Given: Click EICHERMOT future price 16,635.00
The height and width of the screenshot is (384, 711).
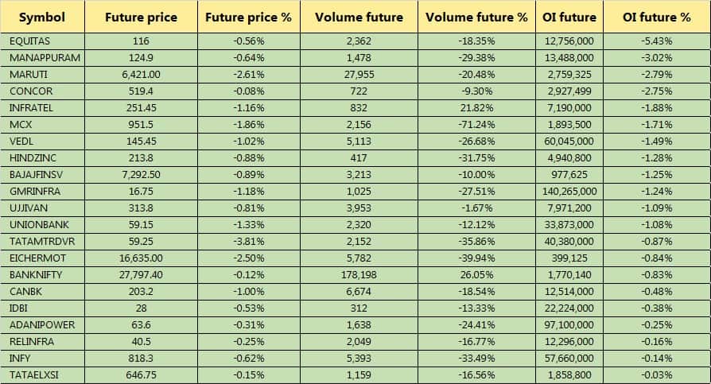Looking at the screenshot, I should click(140, 258).
